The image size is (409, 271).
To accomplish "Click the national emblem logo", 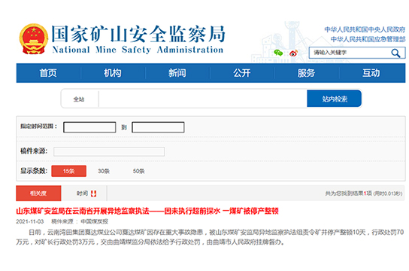I will (34, 39).
